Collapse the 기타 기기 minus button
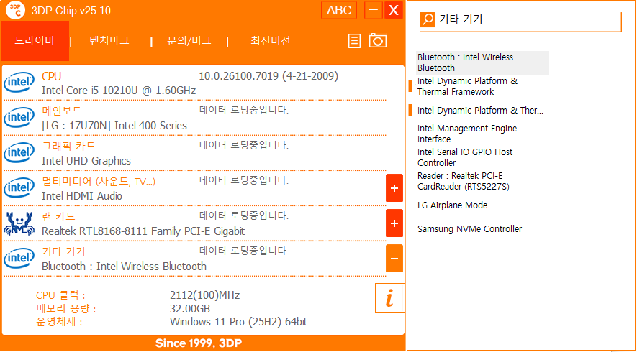 point(394,259)
